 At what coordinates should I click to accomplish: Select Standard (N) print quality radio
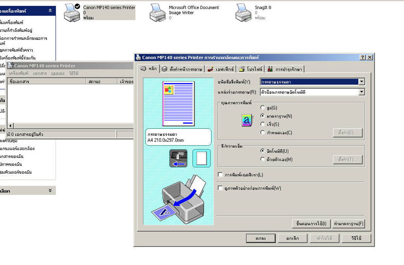pos(263,116)
